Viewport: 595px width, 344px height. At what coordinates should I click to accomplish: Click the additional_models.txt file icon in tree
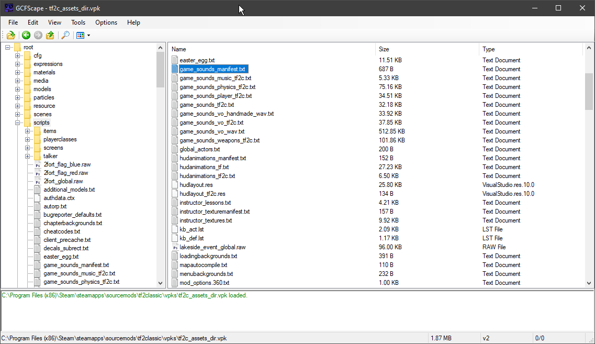pyautogui.click(x=37, y=190)
